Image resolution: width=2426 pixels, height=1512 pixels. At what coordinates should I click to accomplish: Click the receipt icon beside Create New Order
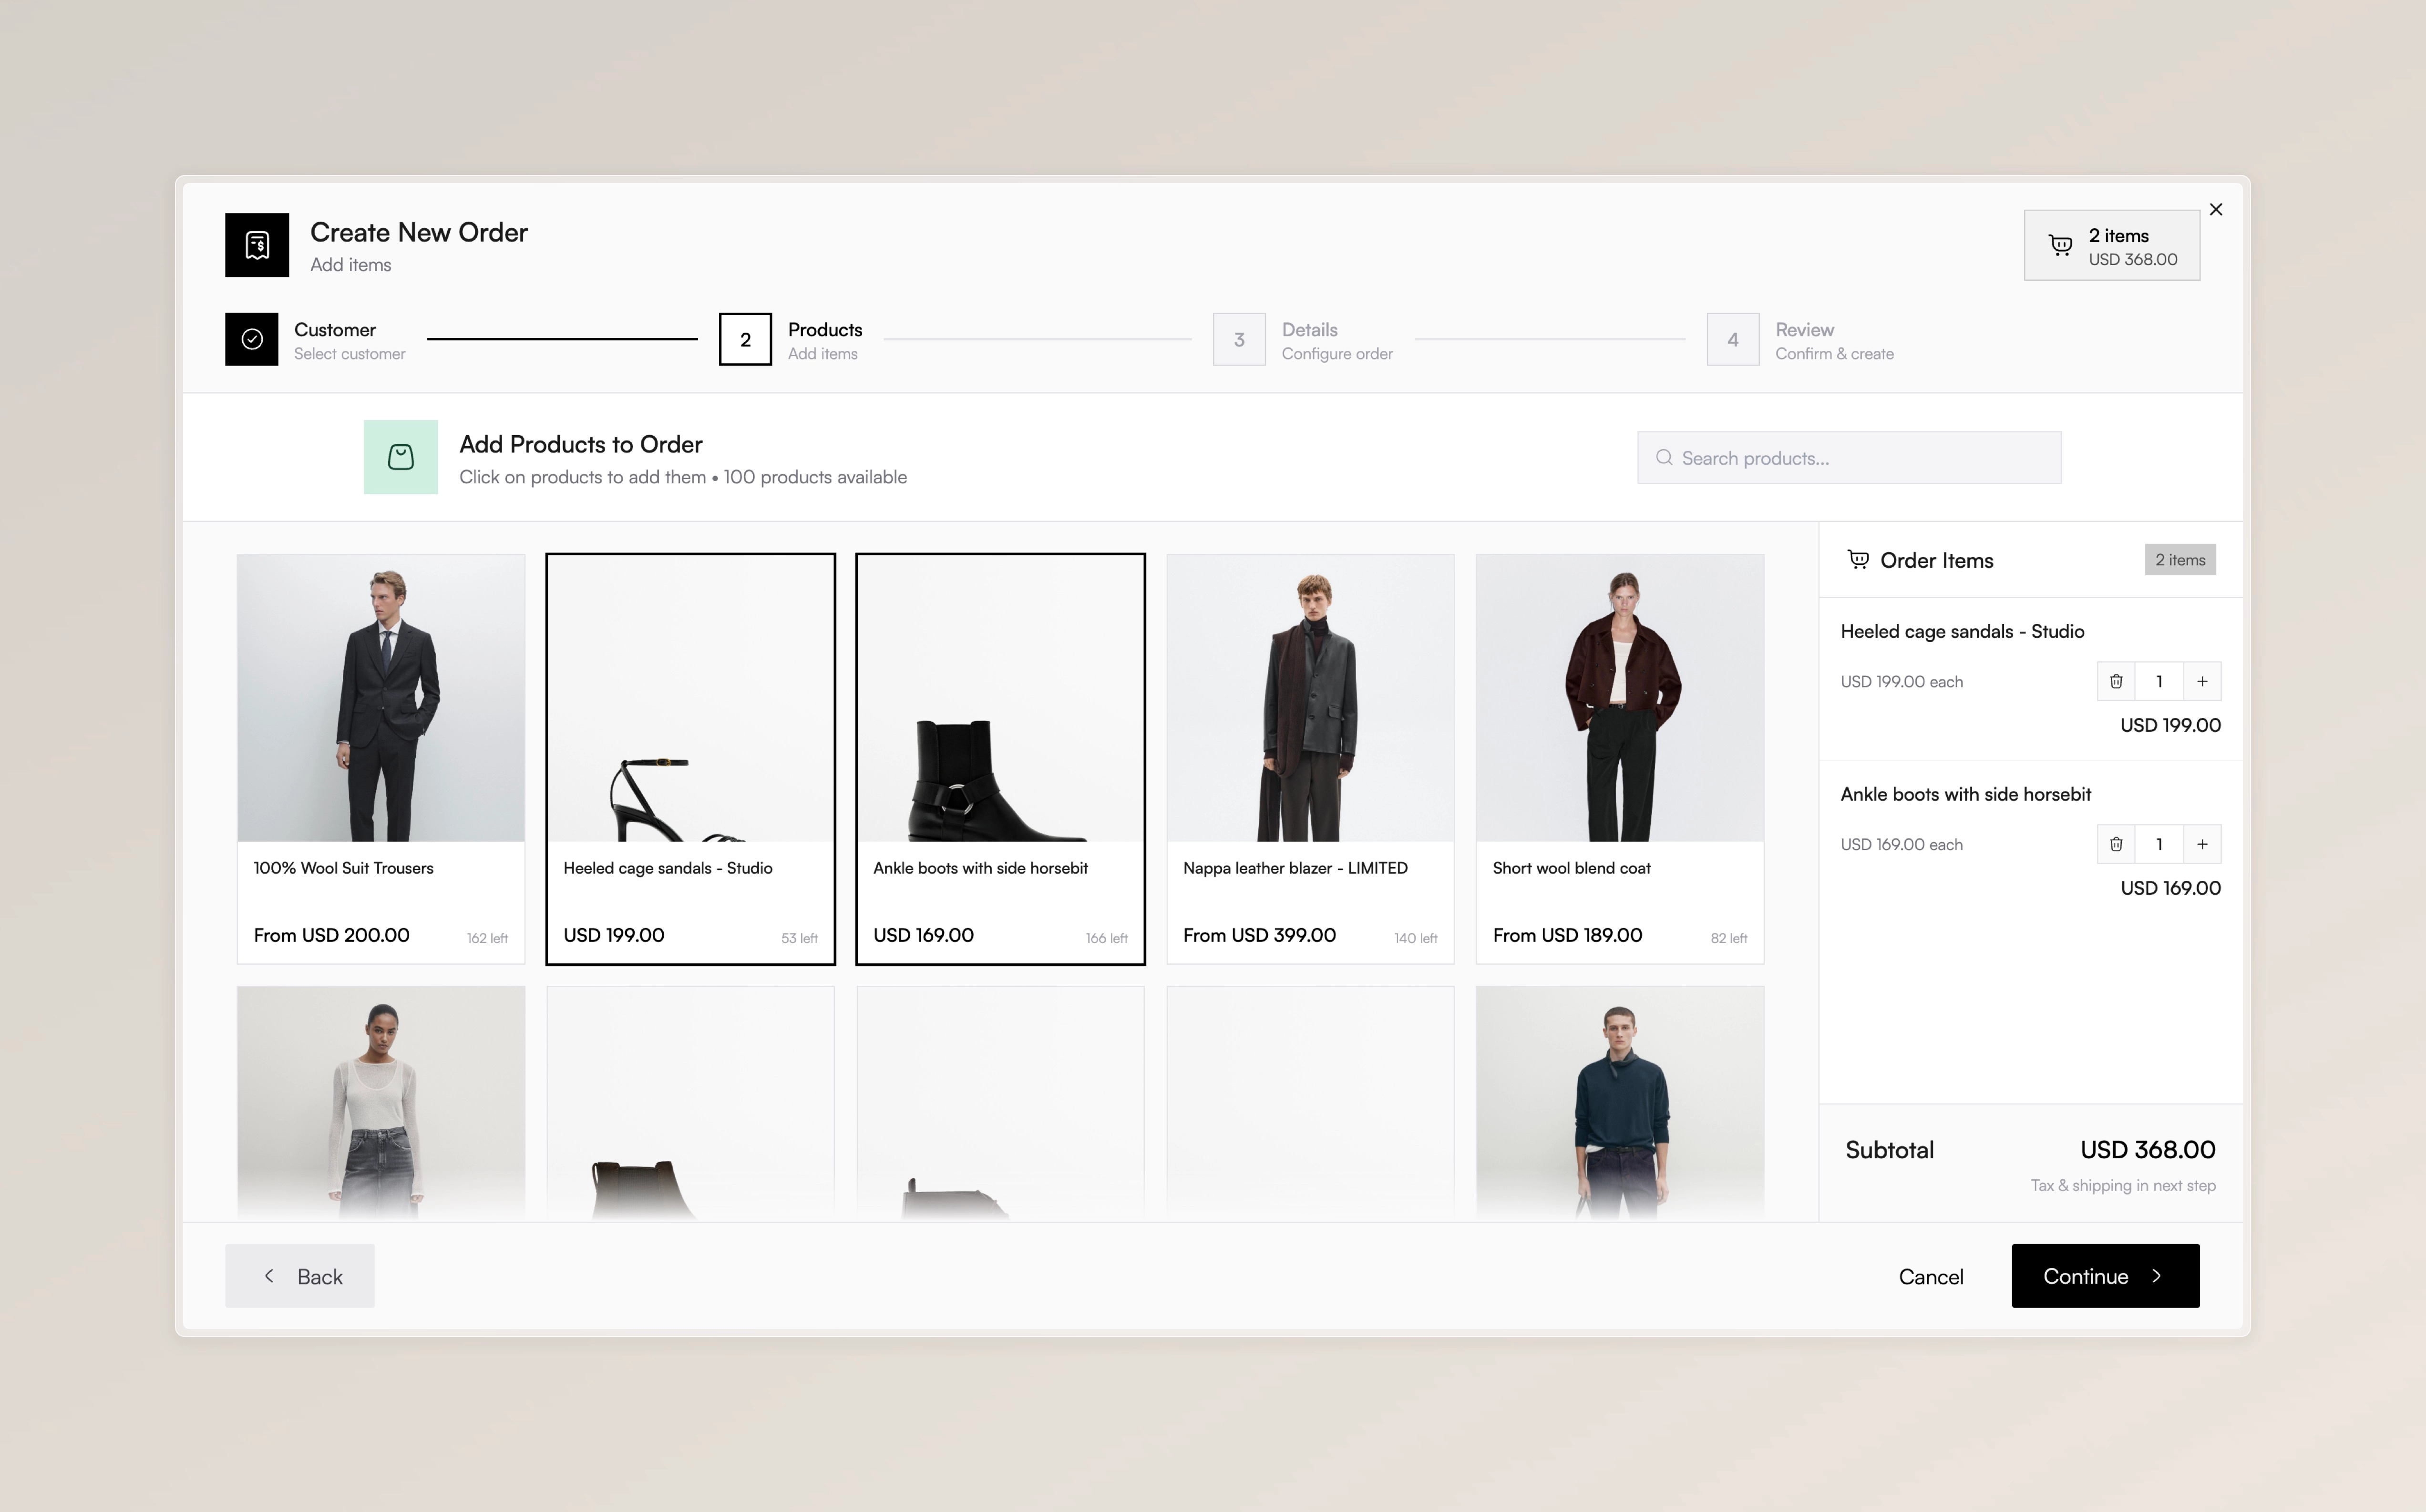click(256, 245)
